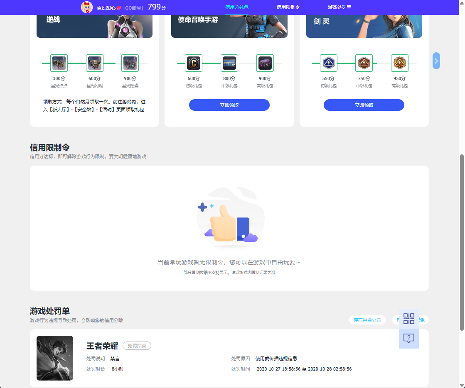
Task: Show next games with right arrow
Action: [x=436, y=61]
